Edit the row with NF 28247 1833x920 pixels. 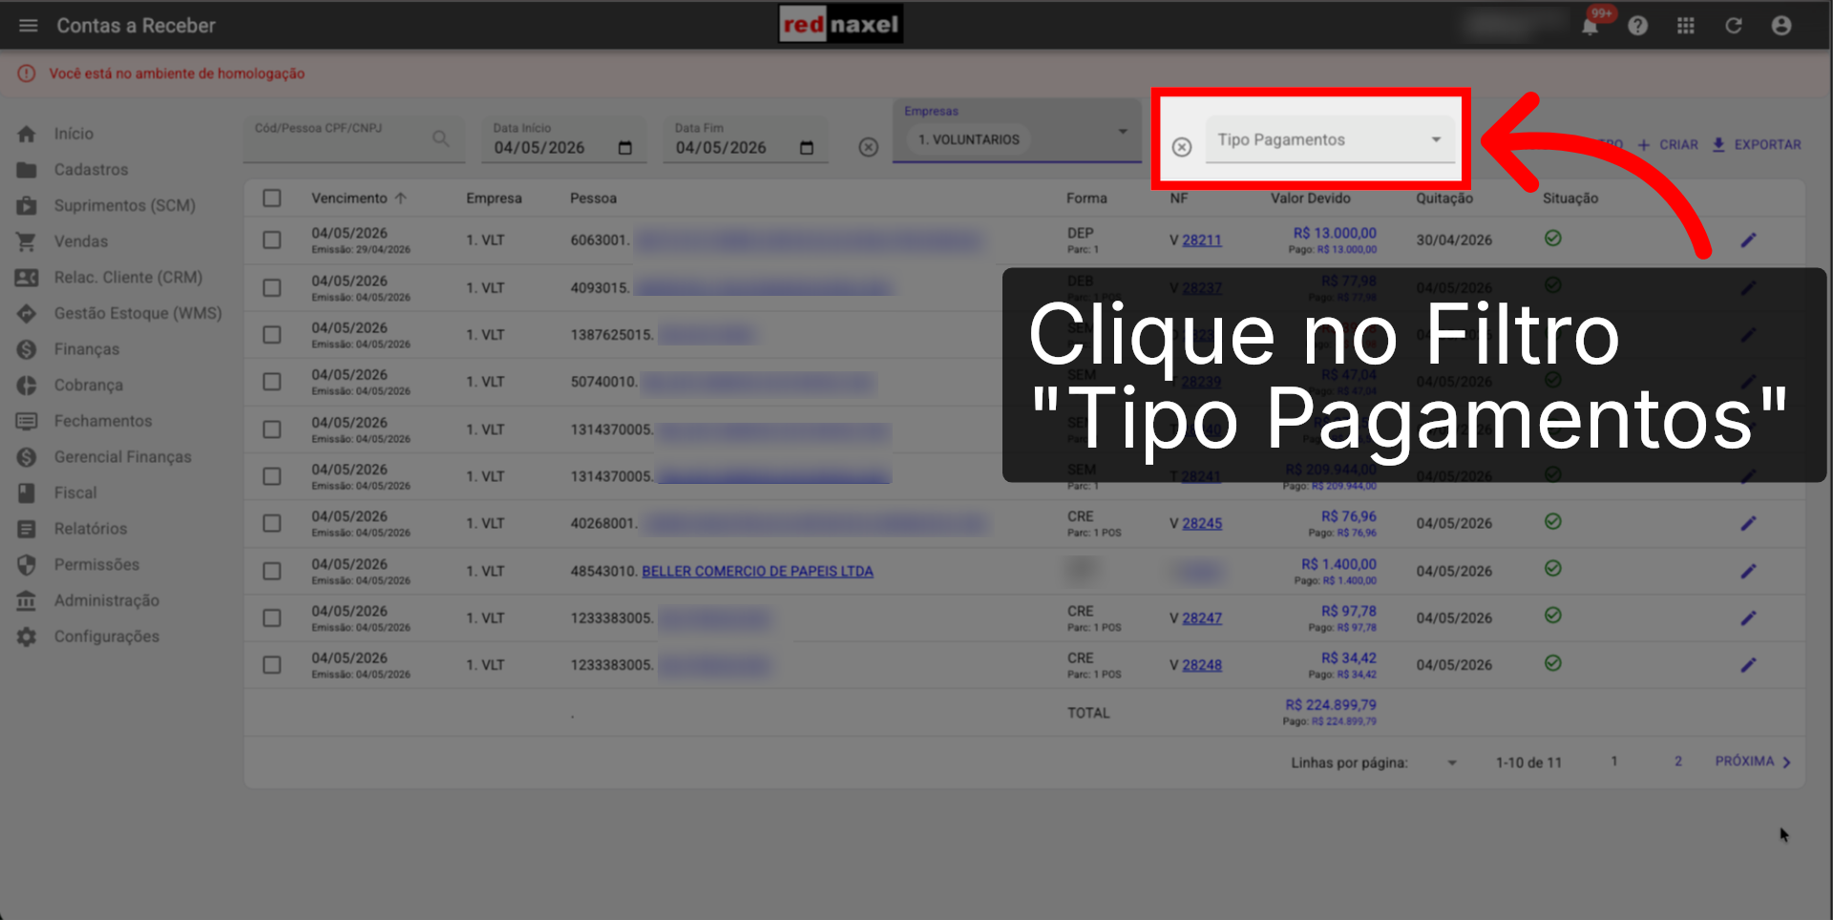point(1748,618)
